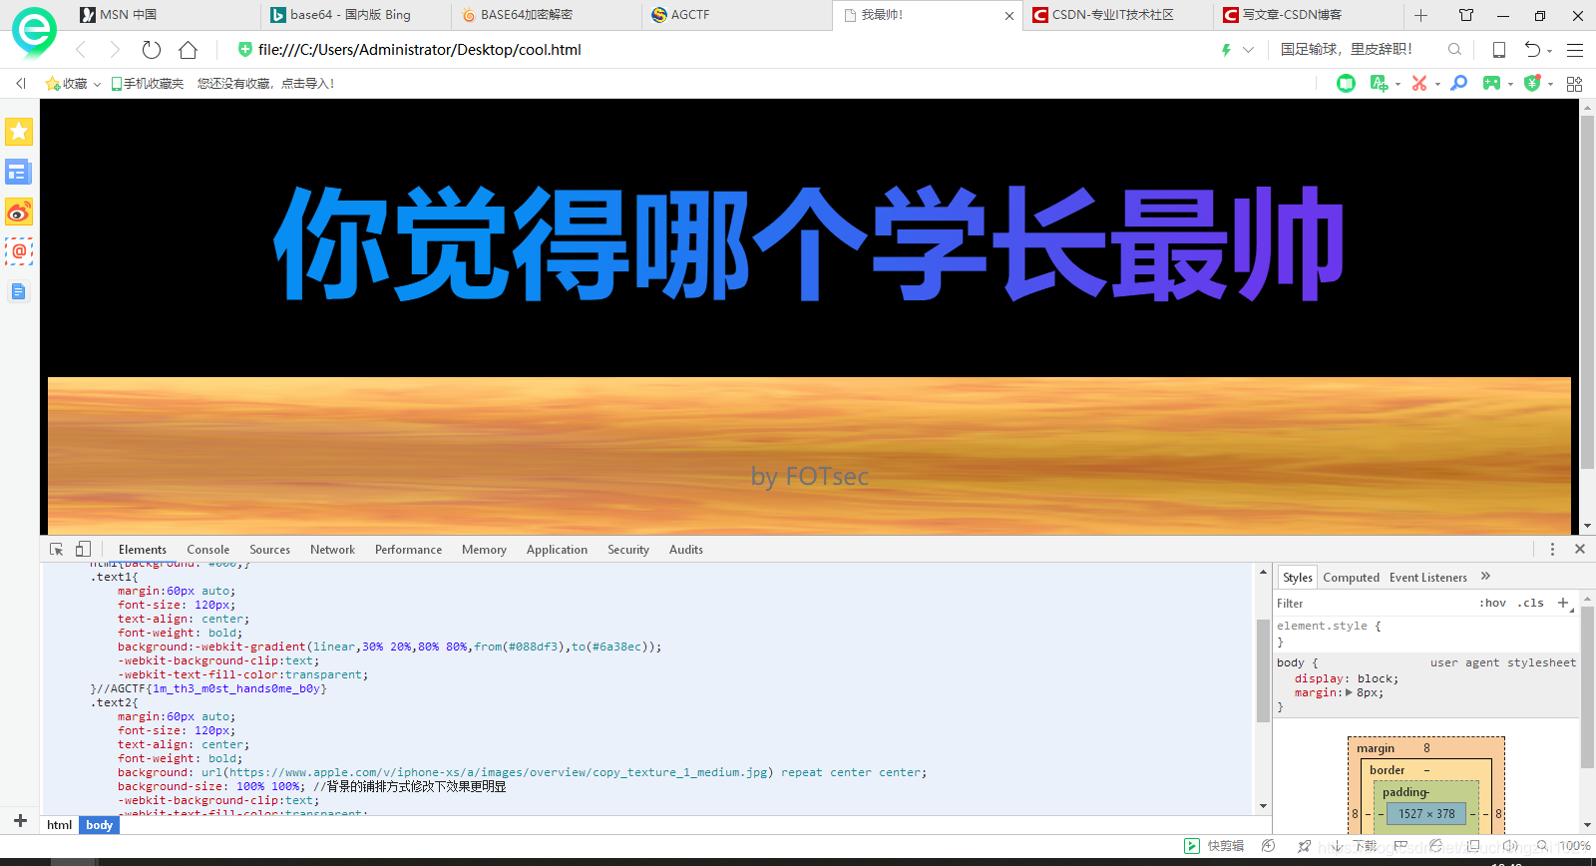The width and height of the screenshot is (1596, 866).
Task: Click the Styles Filter input field
Action: (x=1373, y=603)
